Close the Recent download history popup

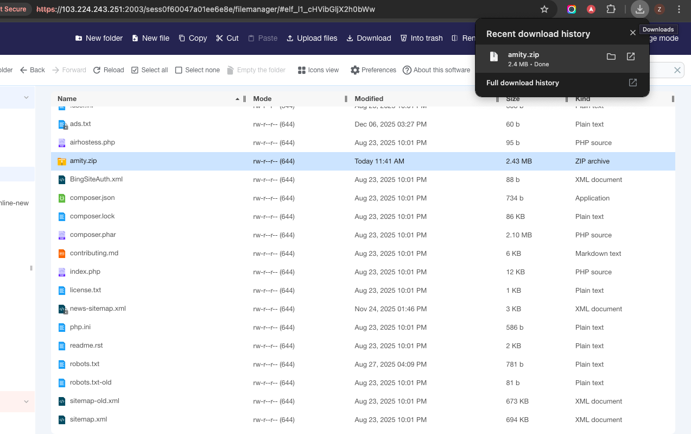[632, 33]
